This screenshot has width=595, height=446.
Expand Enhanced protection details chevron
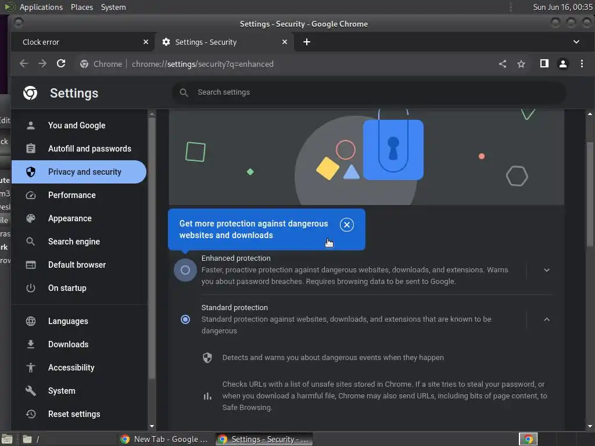[x=546, y=270]
